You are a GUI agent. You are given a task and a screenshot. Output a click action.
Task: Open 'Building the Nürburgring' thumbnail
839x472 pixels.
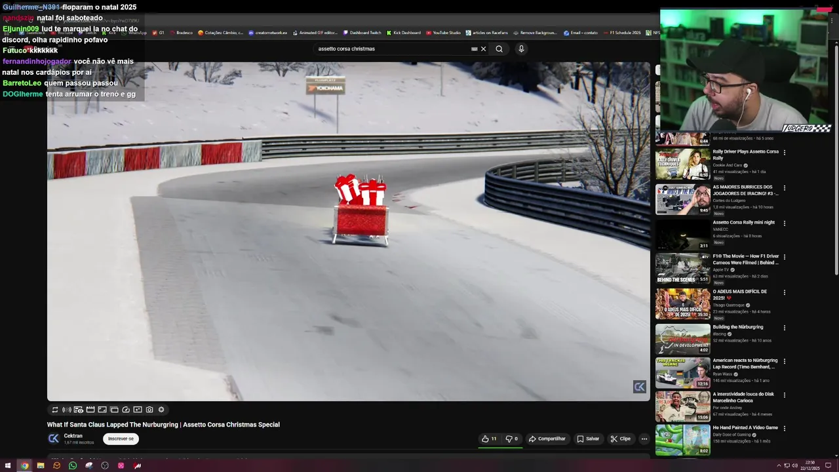tap(683, 339)
